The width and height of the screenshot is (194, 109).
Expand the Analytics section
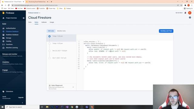click(x=13, y=63)
